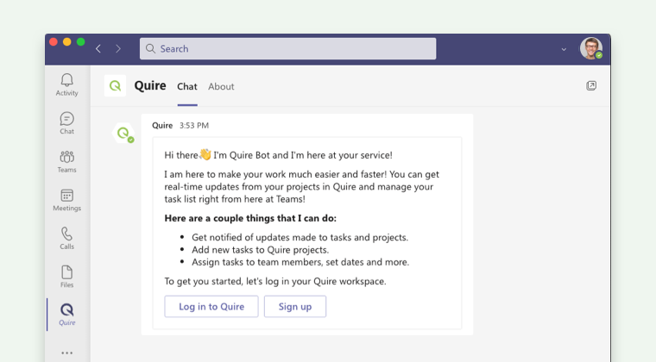Click the Log in to Quire button
Image resolution: width=656 pixels, height=362 pixels.
pos(211,307)
